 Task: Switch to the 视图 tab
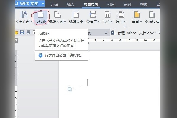pos(144,4)
